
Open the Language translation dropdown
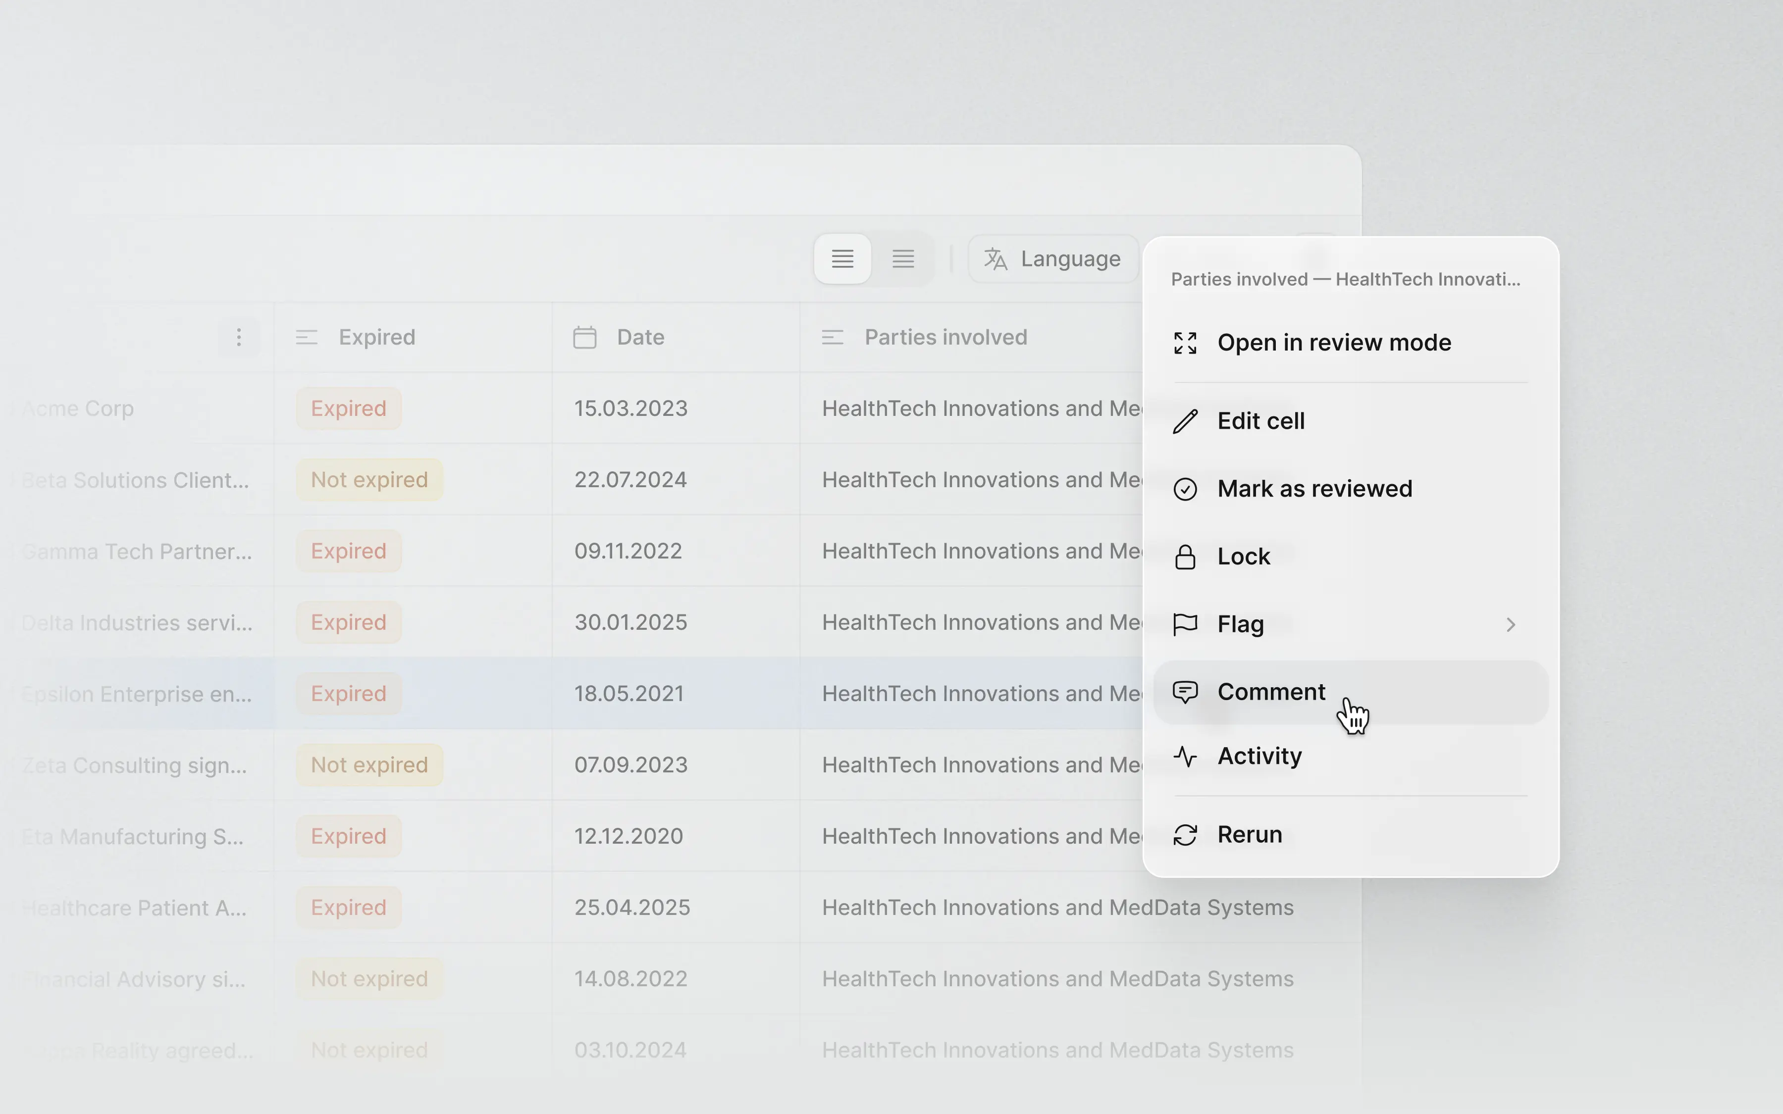pyautogui.click(x=1053, y=259)
